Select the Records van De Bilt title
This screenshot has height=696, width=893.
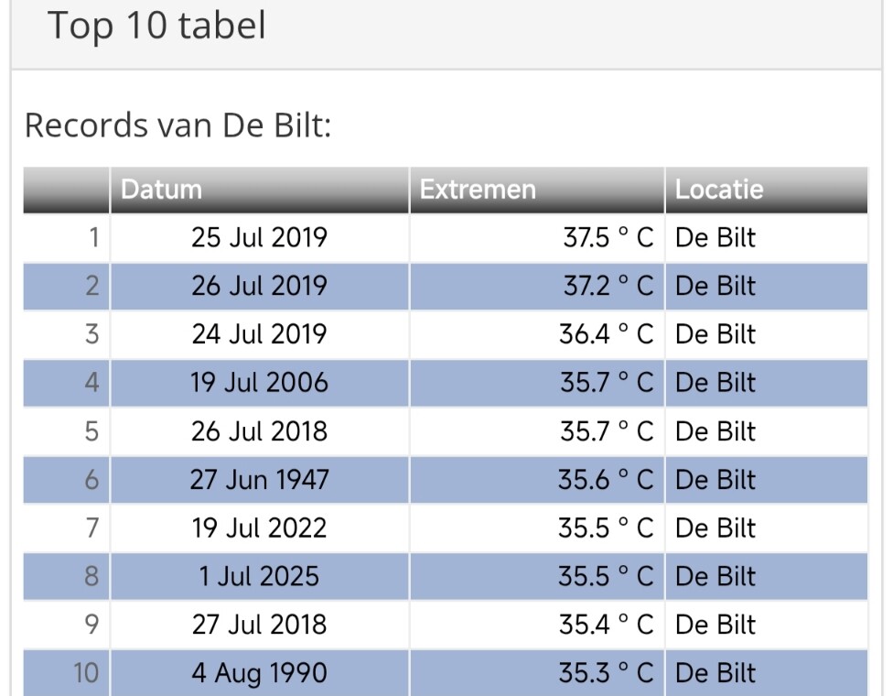click(x=178, y=125)
